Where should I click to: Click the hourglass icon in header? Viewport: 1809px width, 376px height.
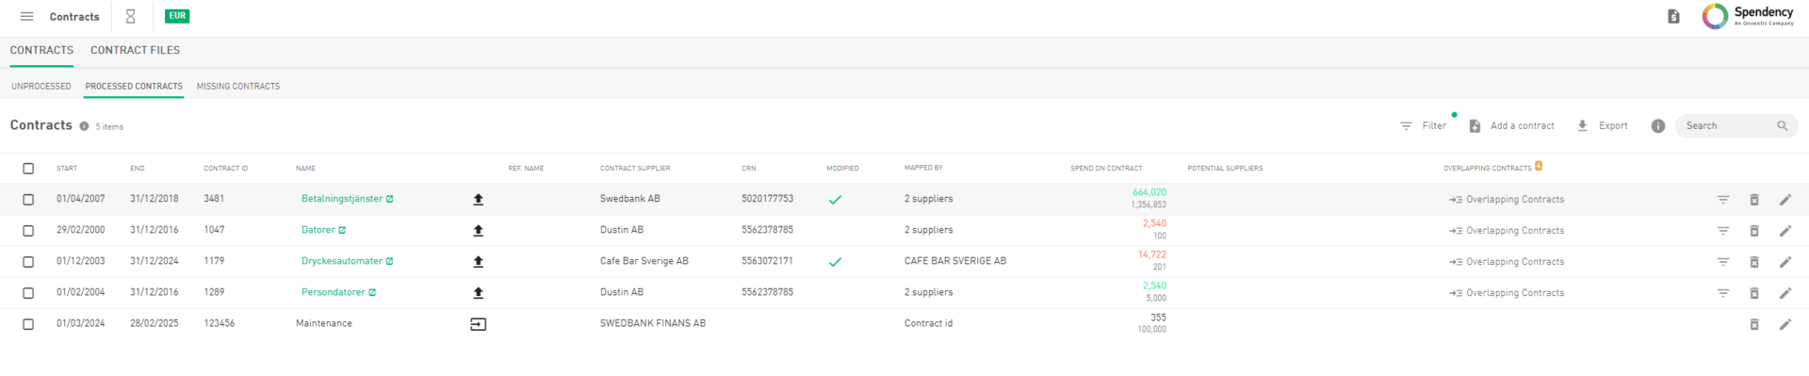[x=131, y=16]
